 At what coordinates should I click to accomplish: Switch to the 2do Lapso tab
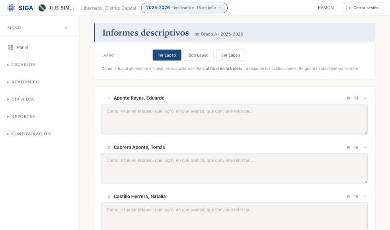pos(199,55)
